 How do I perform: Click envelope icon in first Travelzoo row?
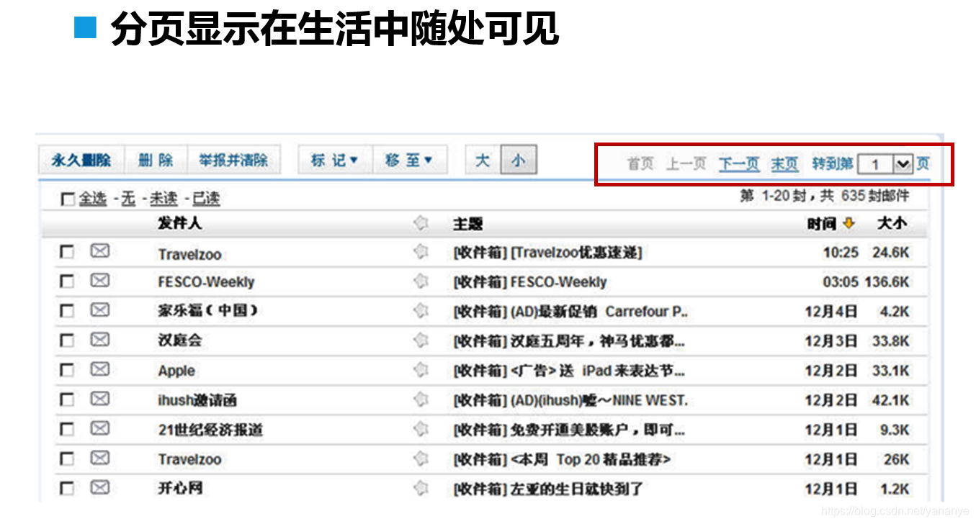pos(99,251)
